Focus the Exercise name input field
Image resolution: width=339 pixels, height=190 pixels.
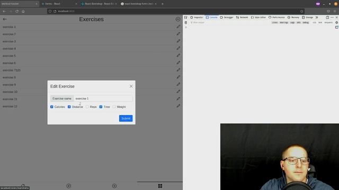[x=103, y=99]
